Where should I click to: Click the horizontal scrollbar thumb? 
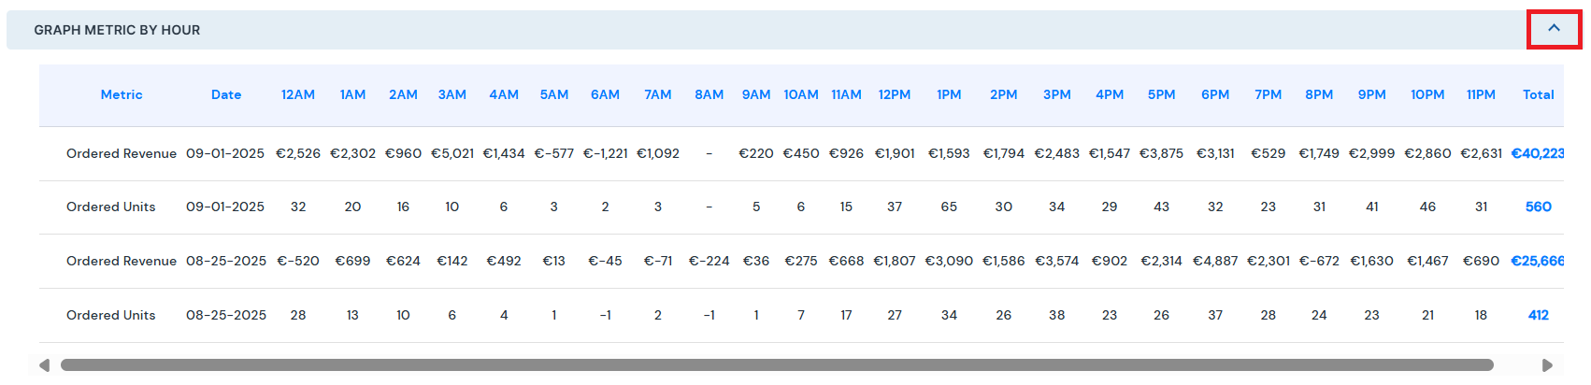777,365
